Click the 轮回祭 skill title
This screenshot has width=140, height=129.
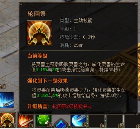pyautogui.click(x=37, y=14)
